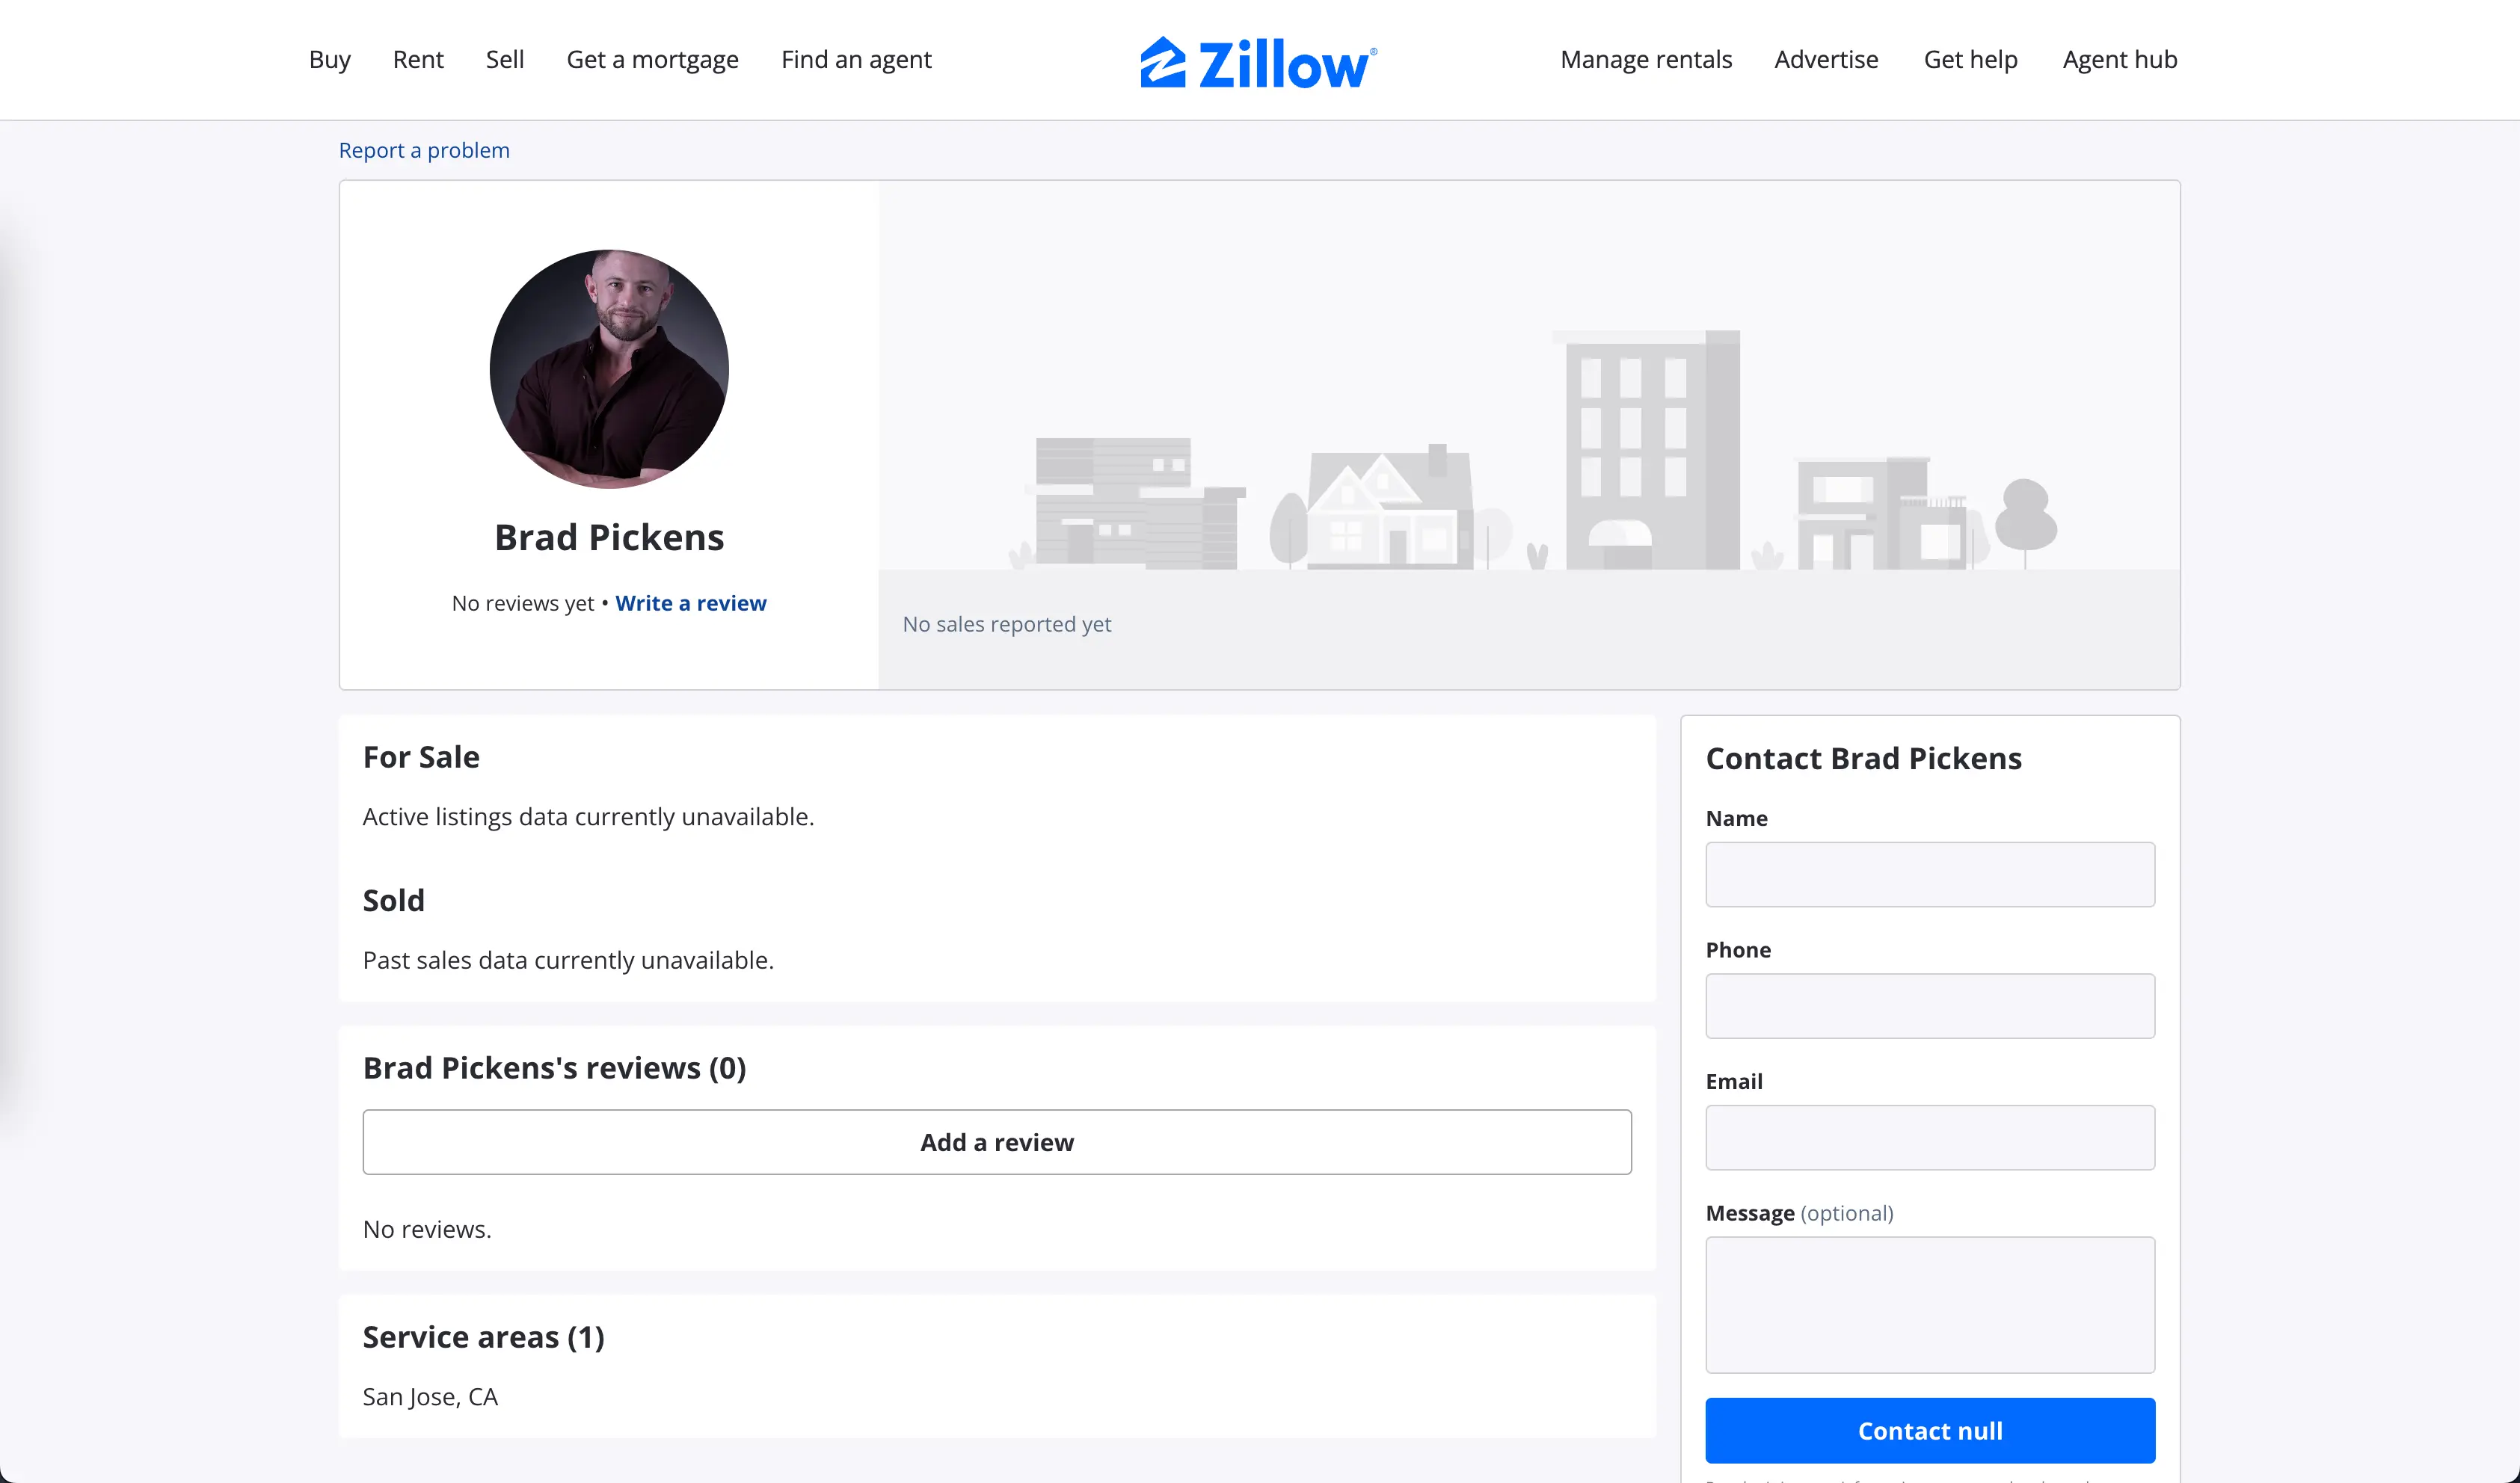
Task: Open the Rent menu
Action: pos(418,60)
